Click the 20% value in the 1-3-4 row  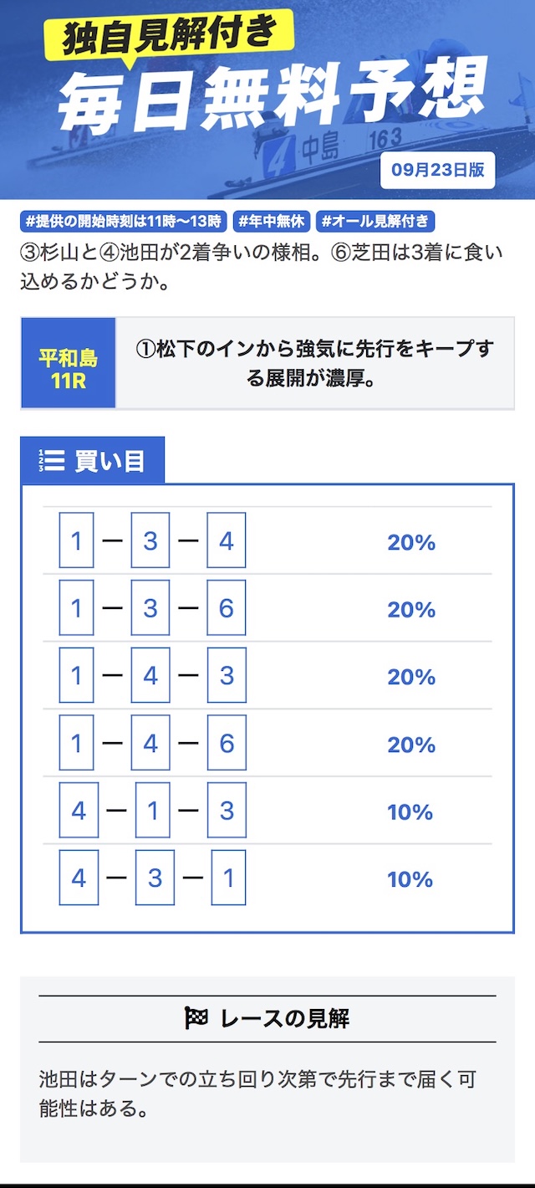click(x=411, y=543)
